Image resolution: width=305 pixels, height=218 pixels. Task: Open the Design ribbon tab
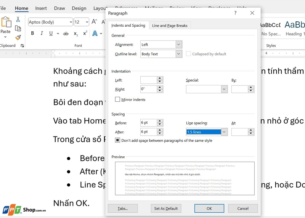point(79,8)
